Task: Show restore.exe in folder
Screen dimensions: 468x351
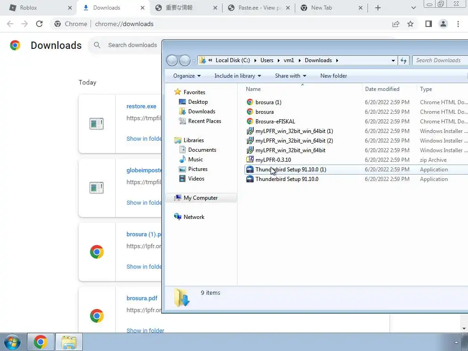Action: click(x=144, y=139)
